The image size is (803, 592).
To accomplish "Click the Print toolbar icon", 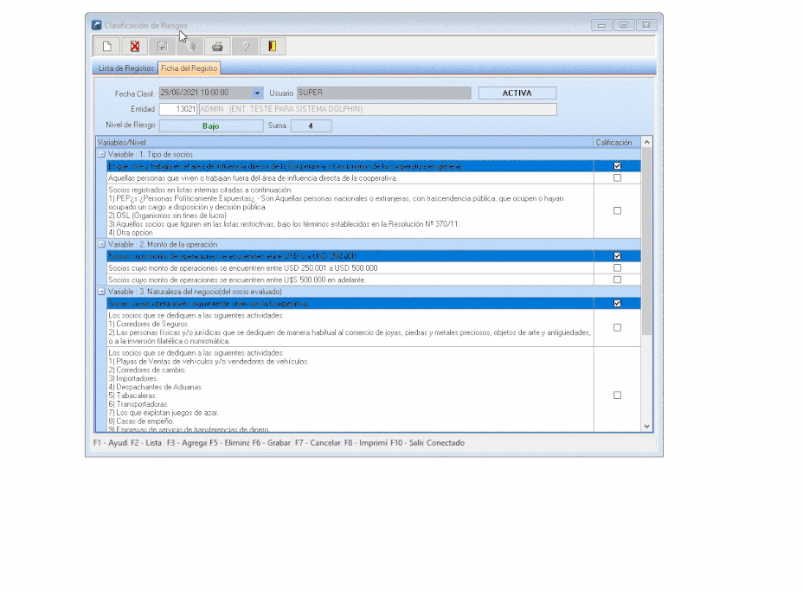I will [x=218, y=47].
